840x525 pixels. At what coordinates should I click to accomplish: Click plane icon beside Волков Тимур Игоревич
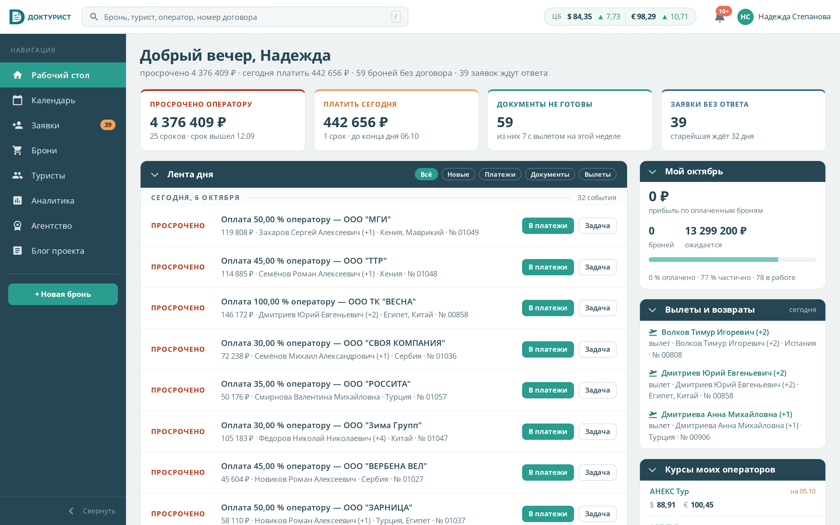(x=653, y=332)
